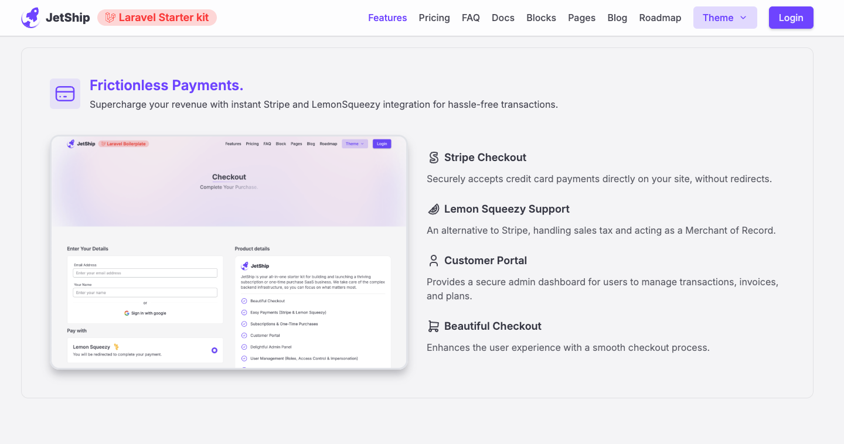Click the Customer Portal person icon
Screen dimensions: 844x444
pos(434,261)
